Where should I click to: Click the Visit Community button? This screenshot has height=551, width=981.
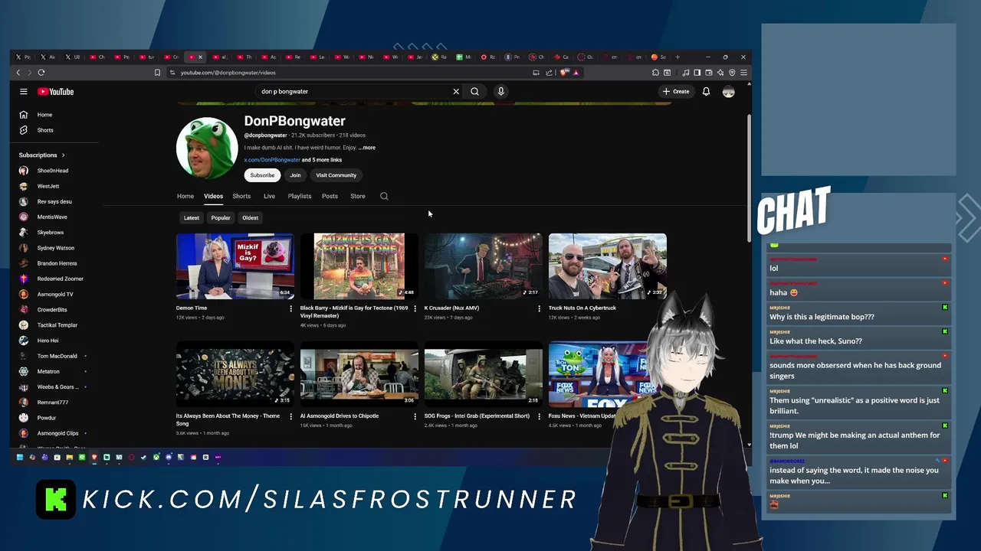pos(336,175)
